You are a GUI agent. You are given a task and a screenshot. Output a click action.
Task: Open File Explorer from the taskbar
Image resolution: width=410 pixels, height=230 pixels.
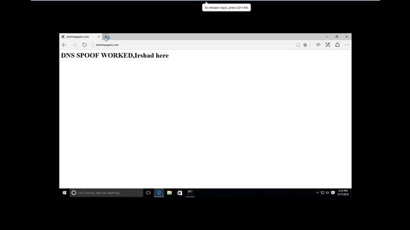pos(169,193)
